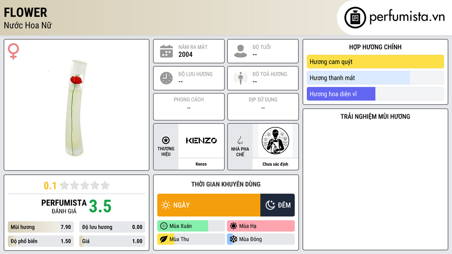The width and height of the screenshot is (452, 254).
Task: Click the Kenzo brand logo
Action: [201, 141]
